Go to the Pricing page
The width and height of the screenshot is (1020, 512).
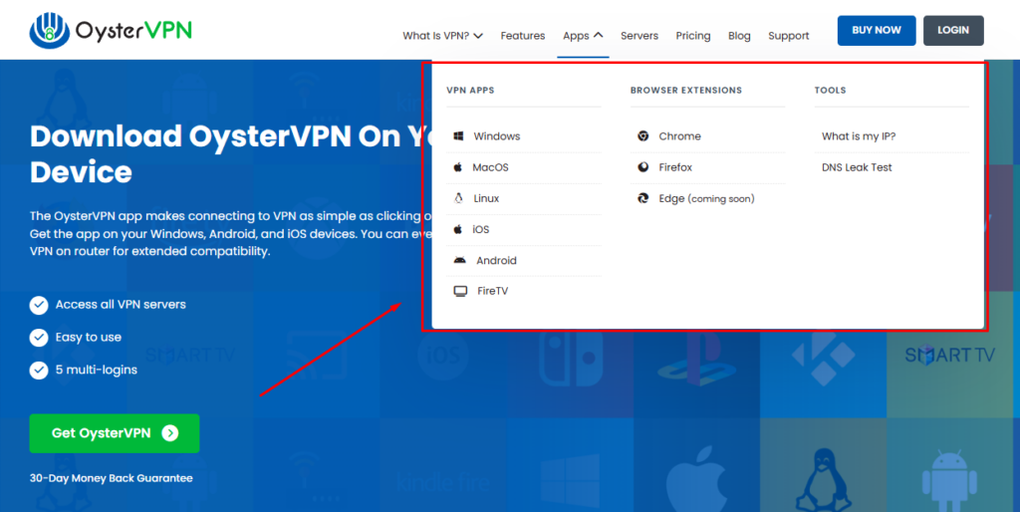click(693, 36)
